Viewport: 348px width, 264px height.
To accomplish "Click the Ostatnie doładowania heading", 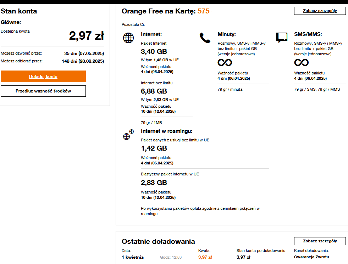I will 158,241.
